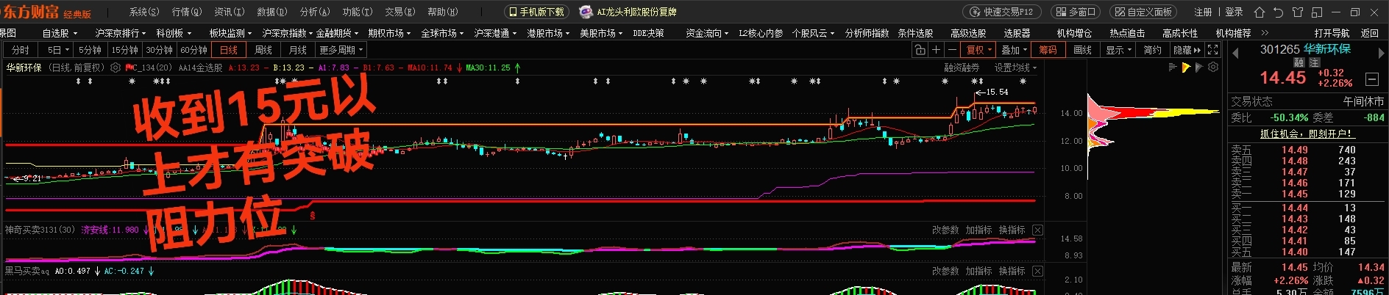Open 交易(E) menu
The height and width of the screenshot is (295, 1389).
400,12
